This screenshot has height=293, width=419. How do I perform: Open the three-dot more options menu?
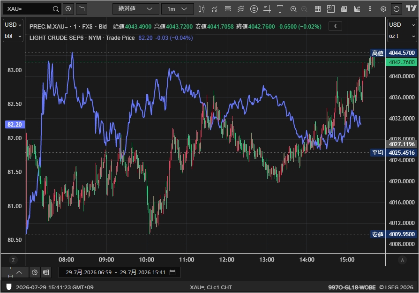[x=370, y=9]
